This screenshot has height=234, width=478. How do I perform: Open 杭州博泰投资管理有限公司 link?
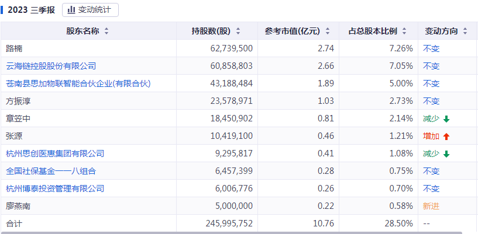(x=55, y=188)
